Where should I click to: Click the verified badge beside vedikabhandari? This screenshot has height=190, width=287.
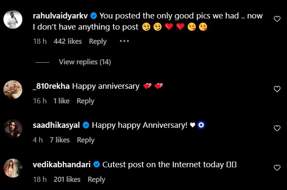[x=97, y=165]
